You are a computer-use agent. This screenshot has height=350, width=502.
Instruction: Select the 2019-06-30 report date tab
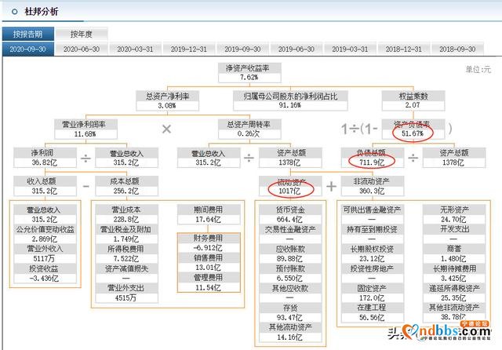point(296,49)
